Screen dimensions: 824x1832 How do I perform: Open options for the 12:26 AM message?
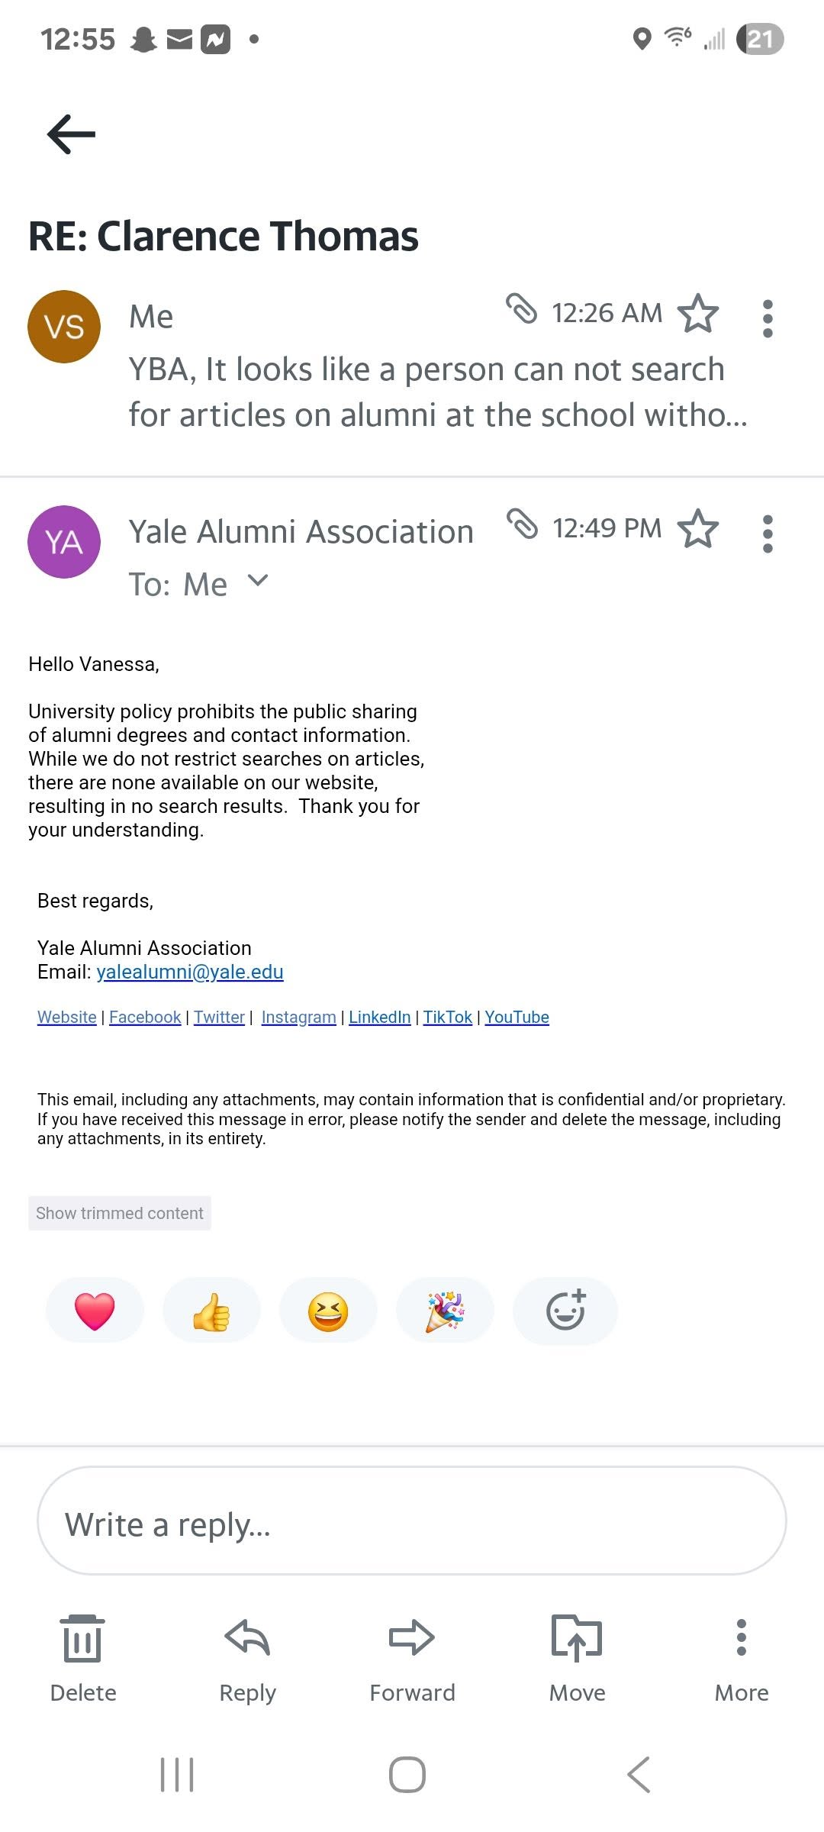pos(768,318)
